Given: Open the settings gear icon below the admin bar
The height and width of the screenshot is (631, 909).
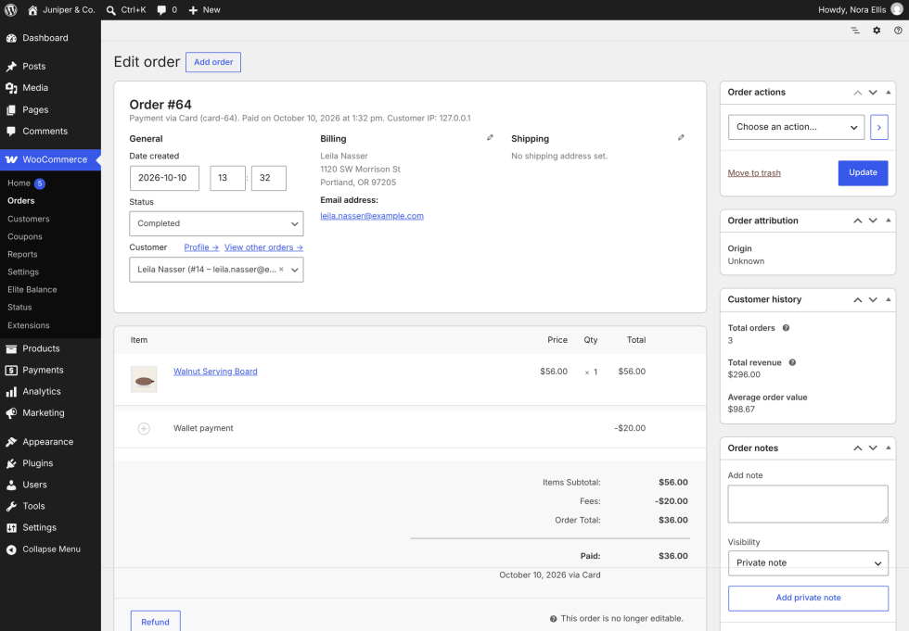Looking at the screenshot, I should coord(877,30).
